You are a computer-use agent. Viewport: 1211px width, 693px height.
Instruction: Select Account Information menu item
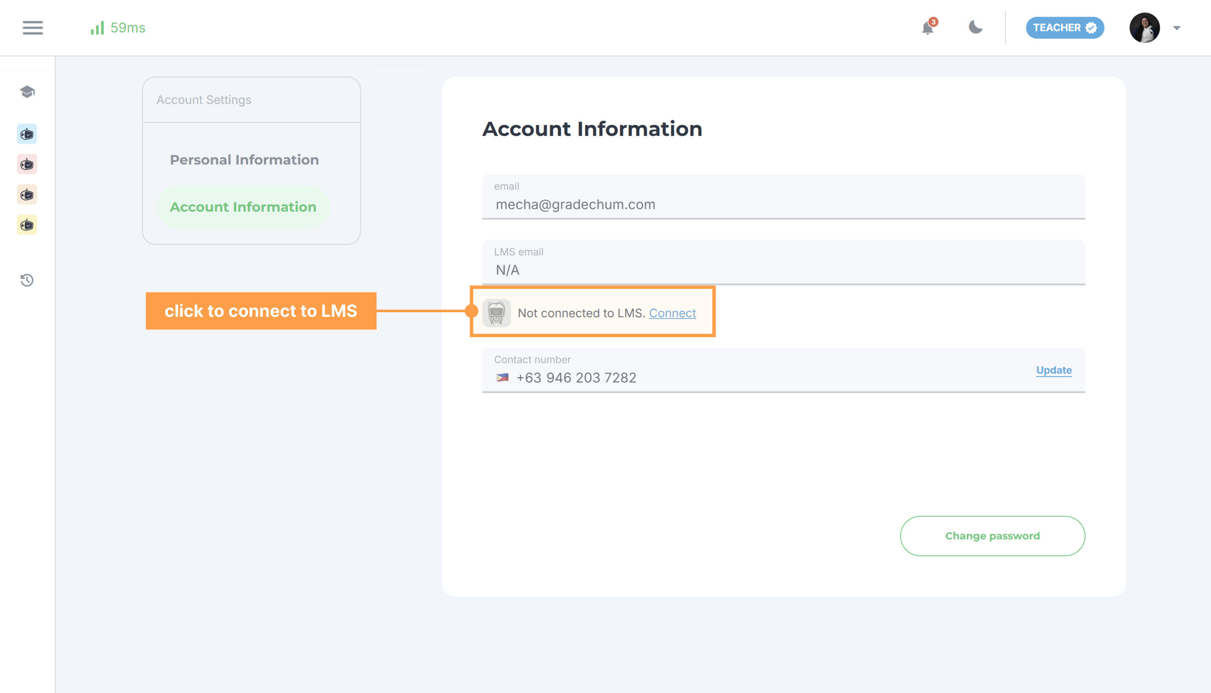point(243,207)
